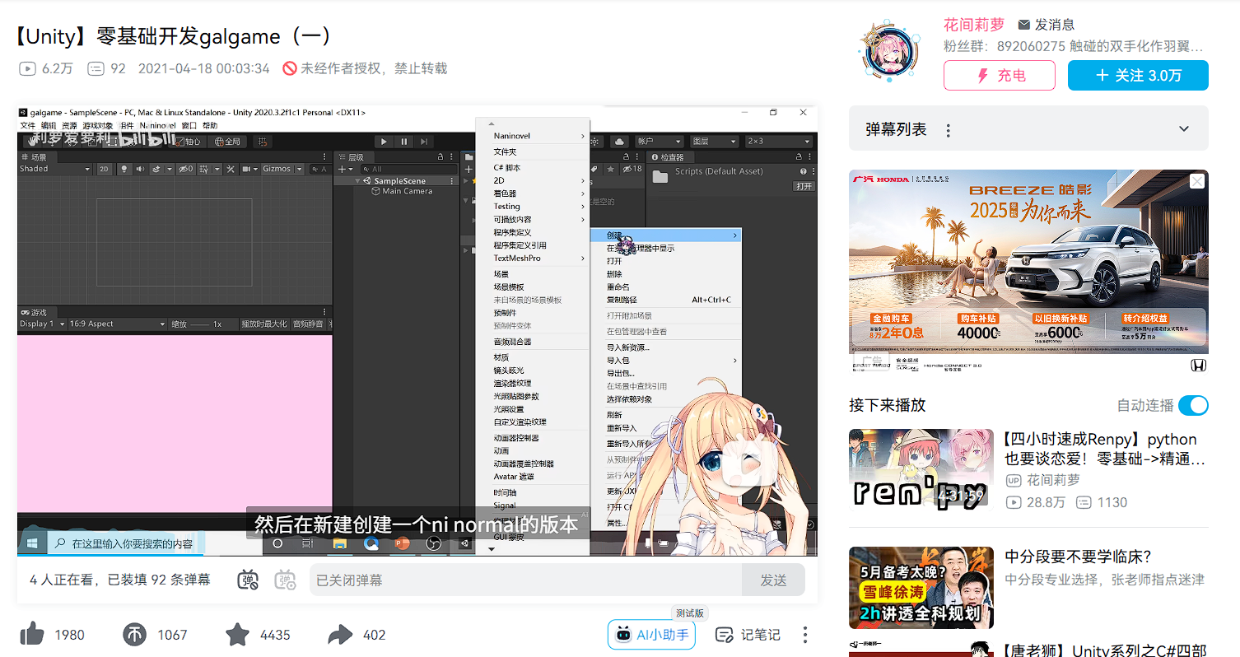Screen dimensions: 1240x657
Task: Open uploader 花间莉萝 profile name
Action: pos(974,25)
